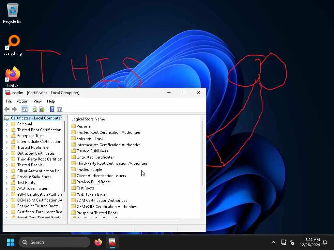Click AAD Token Issuer folder icon in right pane
334x250 pixels.
coord(73,194)
